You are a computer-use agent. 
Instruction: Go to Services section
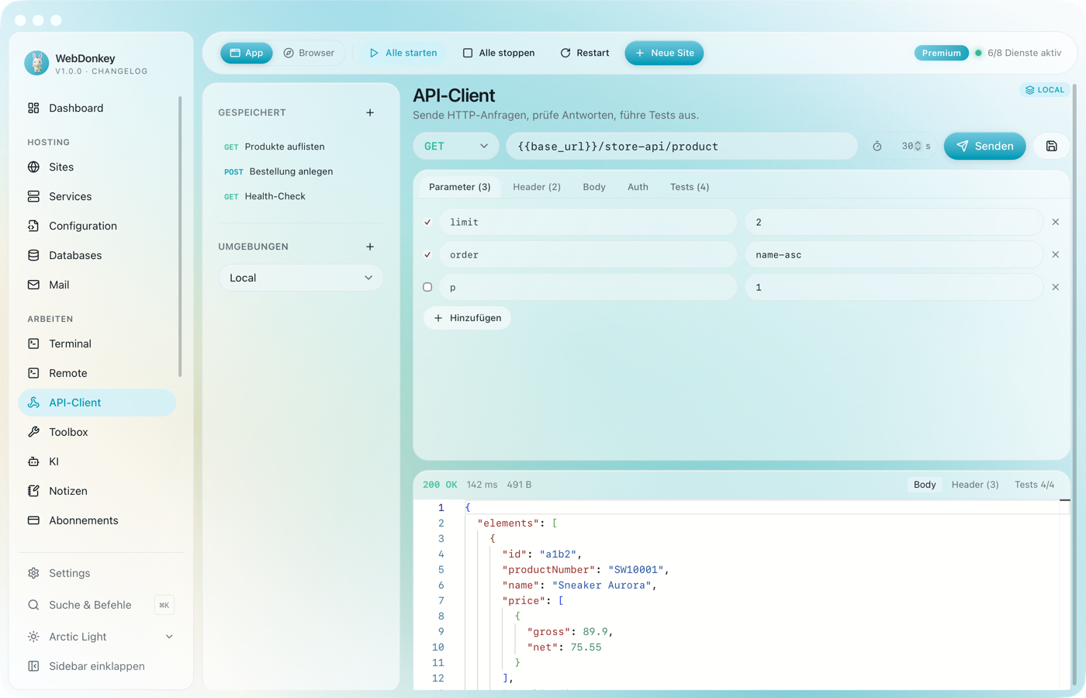[x=97, y=196]
